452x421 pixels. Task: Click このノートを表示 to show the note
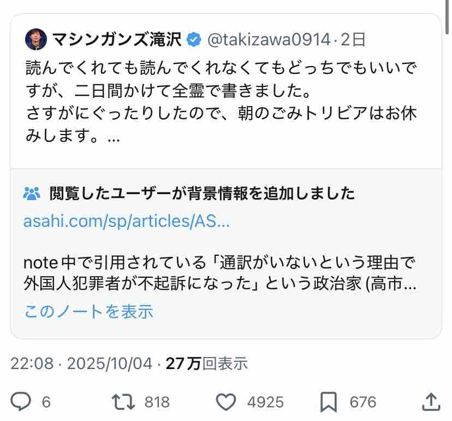pyautogui.click(x=89, y=312)
